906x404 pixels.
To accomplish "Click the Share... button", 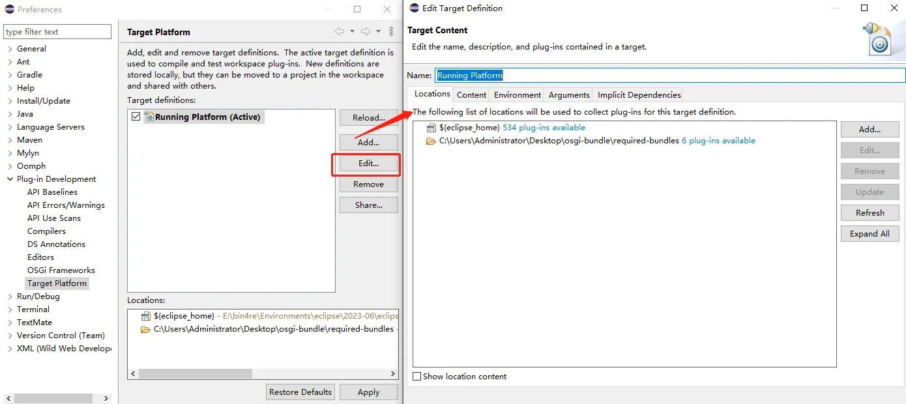I will pyautogui.click(x=369, y=205).
